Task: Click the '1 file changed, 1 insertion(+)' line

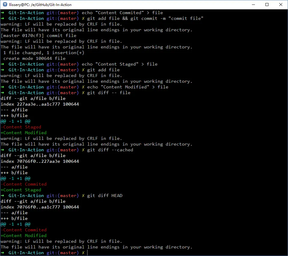Action: click(44, 53)
